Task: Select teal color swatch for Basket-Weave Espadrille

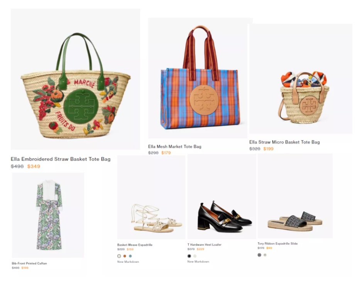Action: pos(130,256)
